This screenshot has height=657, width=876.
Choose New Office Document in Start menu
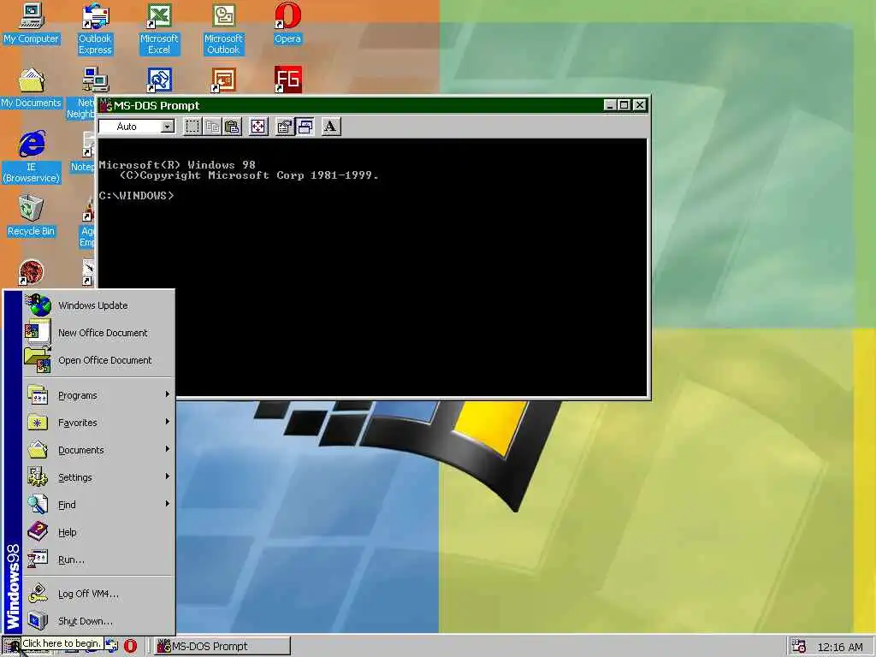coord(99,333)
